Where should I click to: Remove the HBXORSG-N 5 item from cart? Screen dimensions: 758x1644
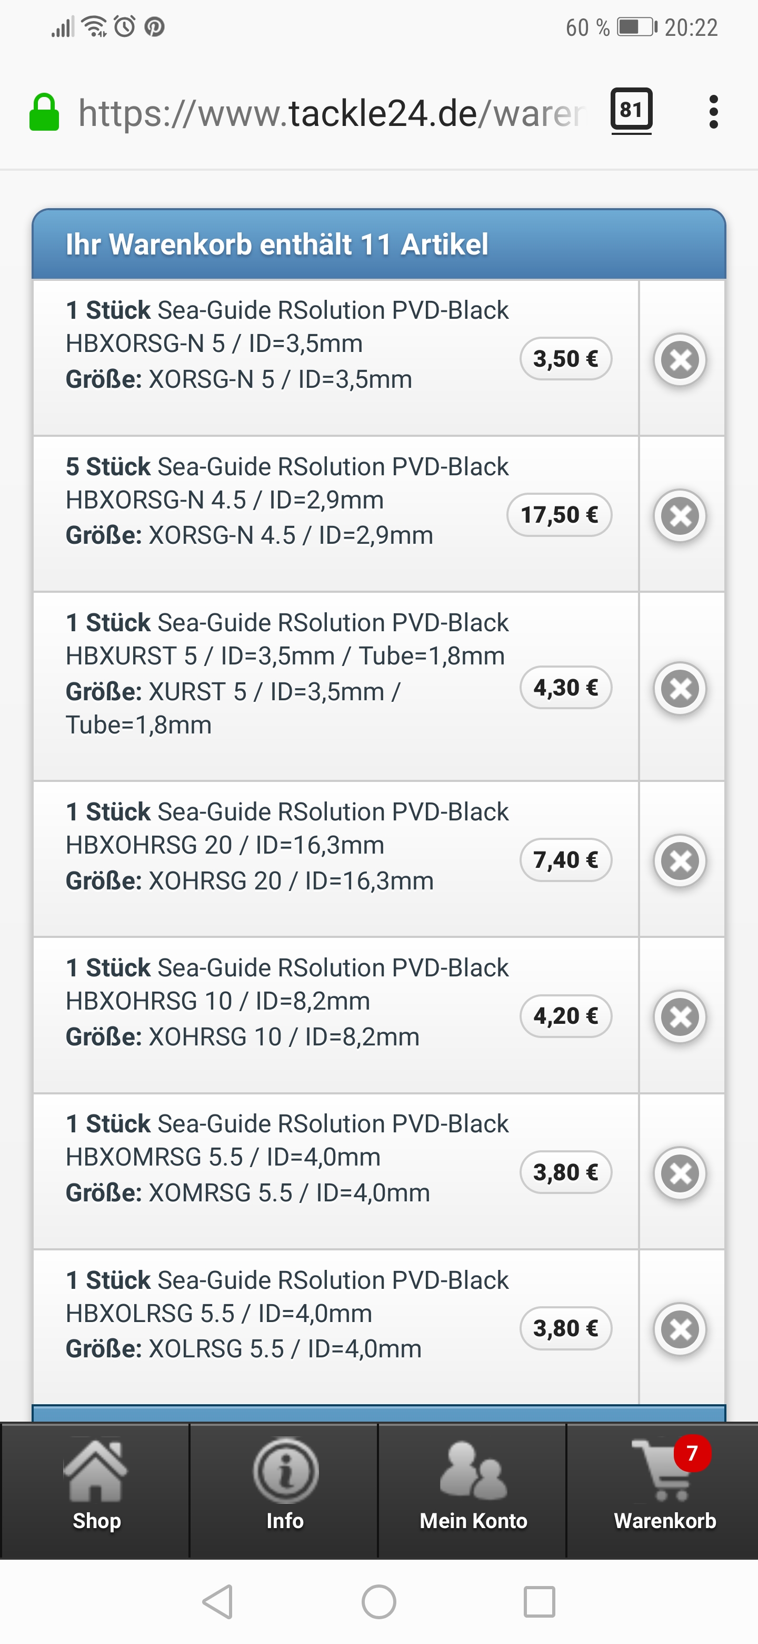(x=680, y=359)
